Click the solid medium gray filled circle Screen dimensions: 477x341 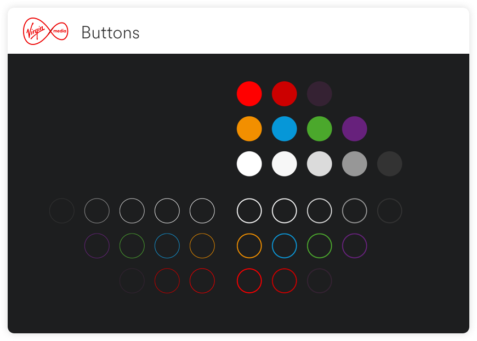(355, 164)
